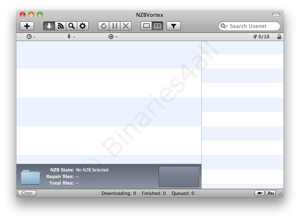Click the plus button to add NZB
Image resolution: width=300 pixels, height=220 pixels.
pyautogui.click(x=27, y=26)
